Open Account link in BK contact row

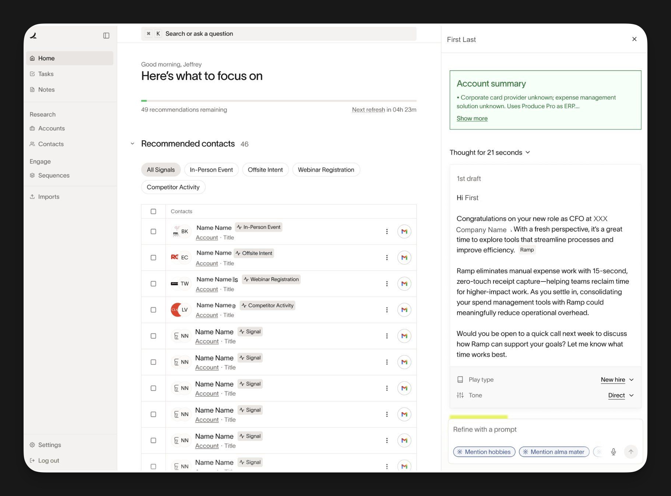[207, 238]
